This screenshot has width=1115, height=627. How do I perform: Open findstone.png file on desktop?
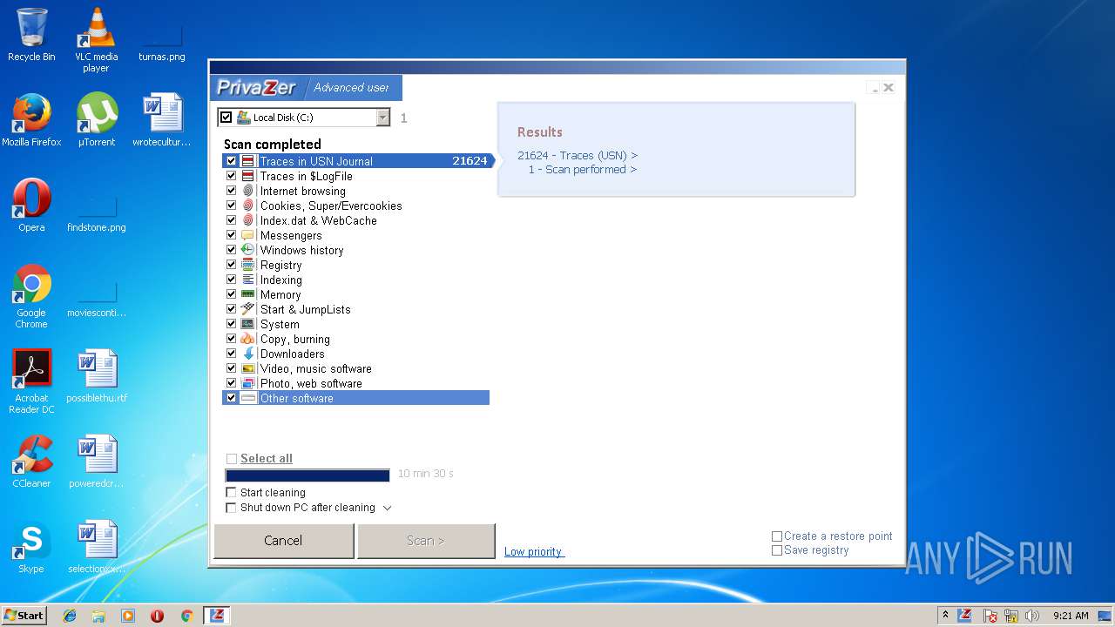pyautogui.click(x=97, y=213)
